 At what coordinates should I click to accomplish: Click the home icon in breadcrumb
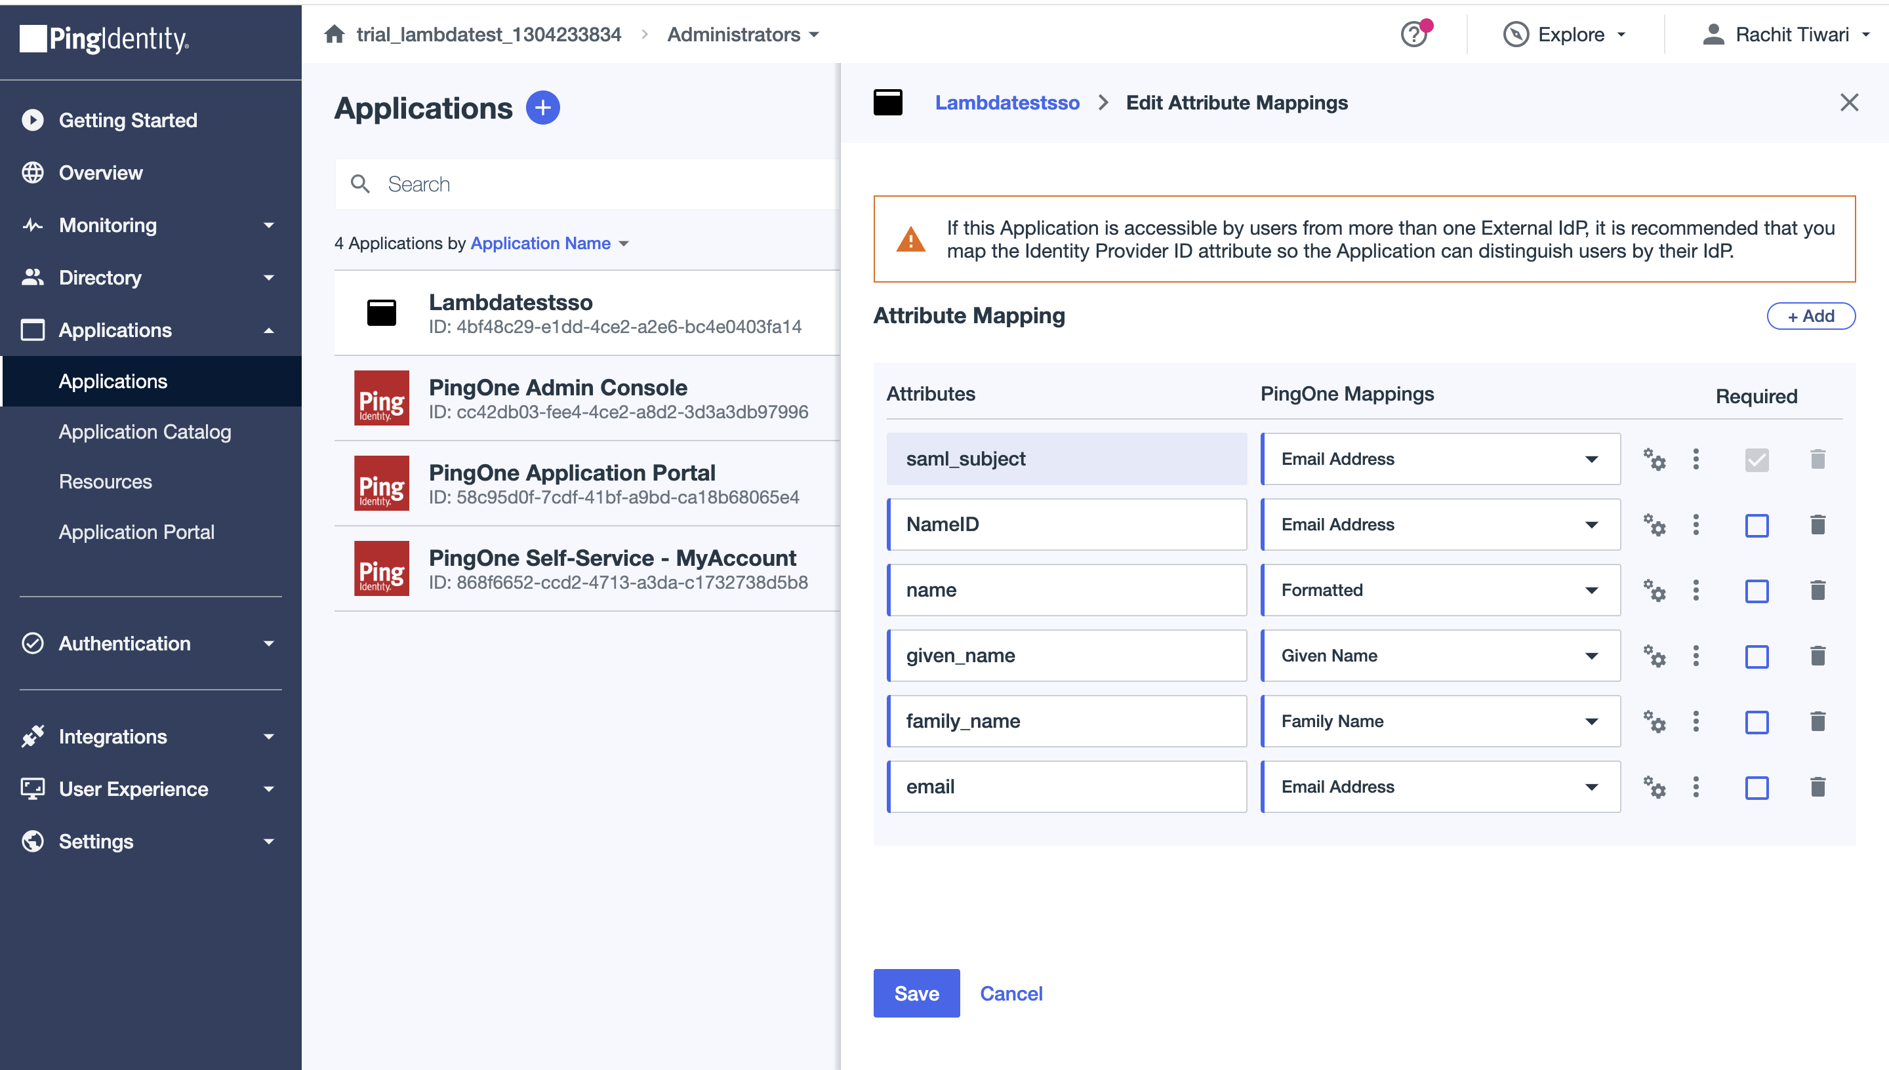335,35
